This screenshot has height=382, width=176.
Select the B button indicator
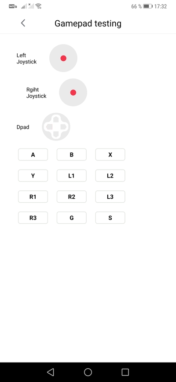pyautogui.click(x=72, y=155)
